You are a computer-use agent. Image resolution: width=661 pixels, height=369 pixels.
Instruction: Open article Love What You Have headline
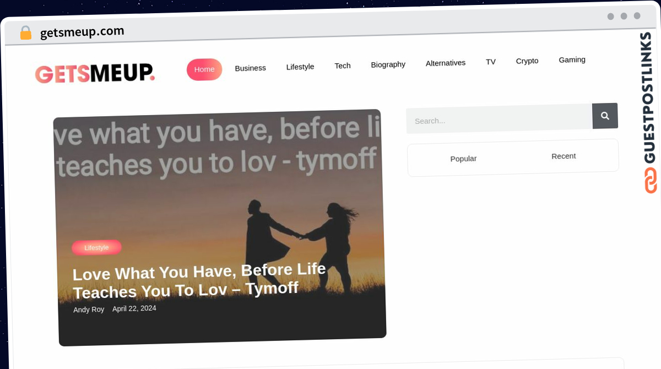[199, 280]
